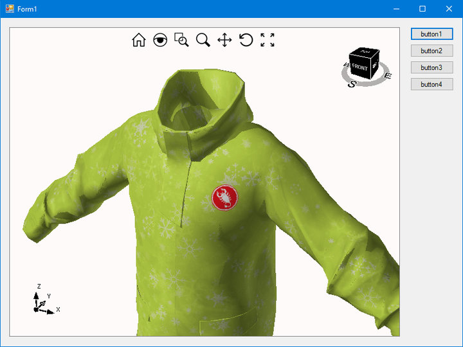Click the red scorpion logo on jacket

pyautogui.click(x=225, y=198)
